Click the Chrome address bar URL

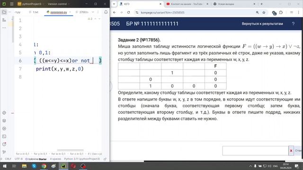pos(162,13)
